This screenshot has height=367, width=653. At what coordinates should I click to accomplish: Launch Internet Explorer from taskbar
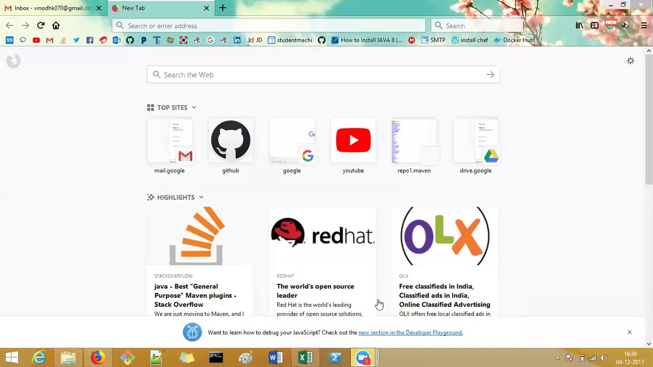pos(39,358)
